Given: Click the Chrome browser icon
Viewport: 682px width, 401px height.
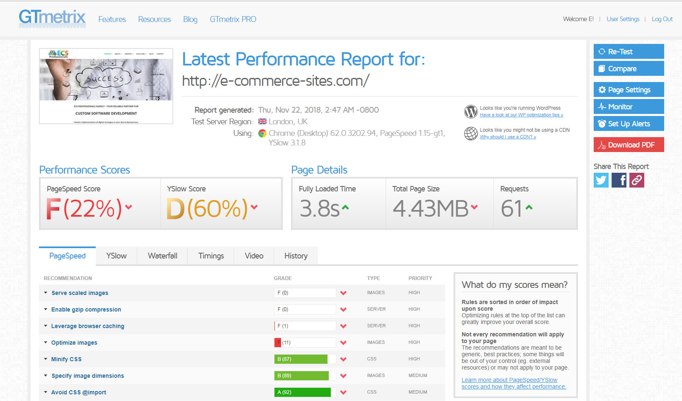Looking at the screenshot, I should pyautogui.click(x=262, y=133).
